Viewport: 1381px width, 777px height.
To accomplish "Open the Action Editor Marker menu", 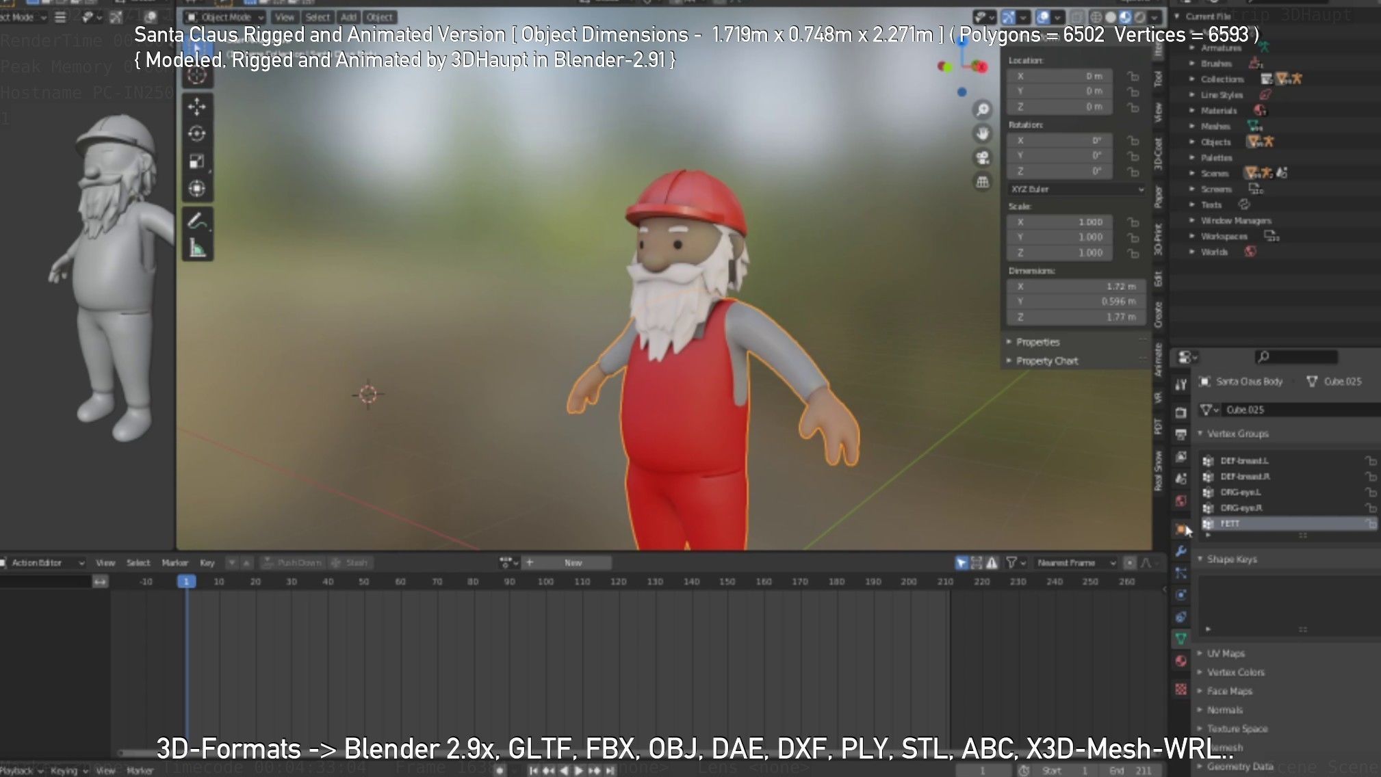I will pos(175,563).
